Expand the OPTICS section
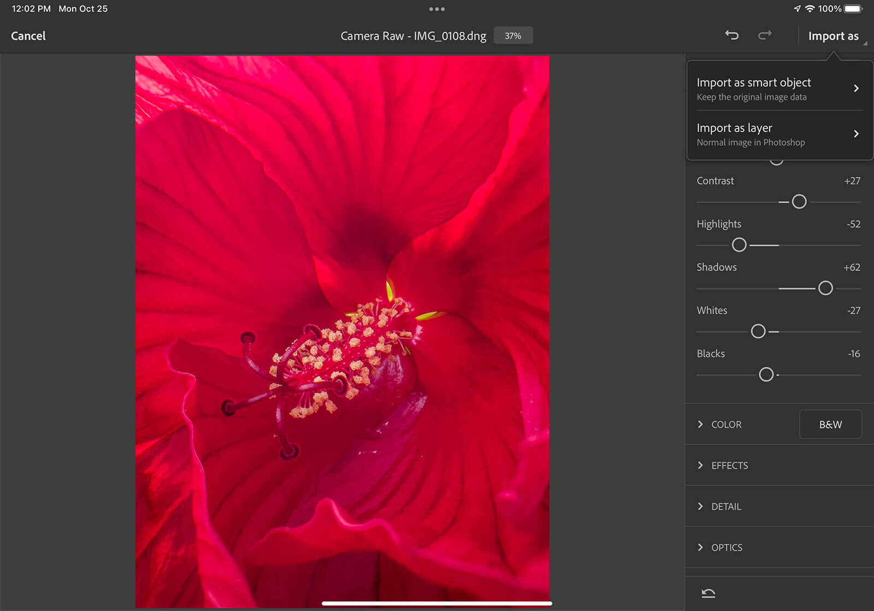 [x=727, y=548]
